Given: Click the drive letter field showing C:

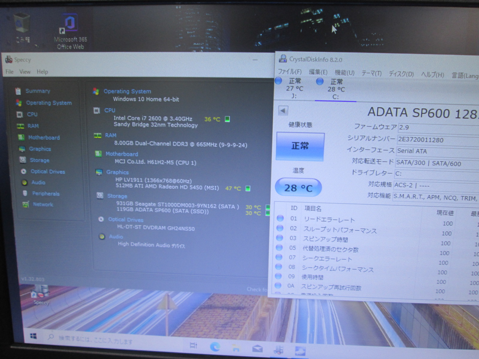Looking at the screenshot, I should [x=436, y=174].
